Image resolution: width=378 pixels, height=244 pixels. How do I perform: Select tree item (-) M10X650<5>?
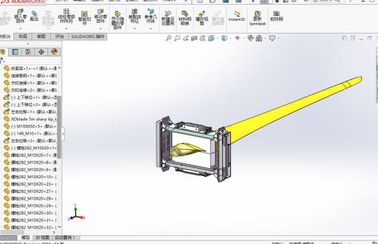(x=30, y=126)
